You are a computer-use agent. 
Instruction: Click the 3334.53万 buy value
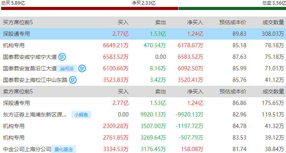pyautogui.click(x=116, y=149)
